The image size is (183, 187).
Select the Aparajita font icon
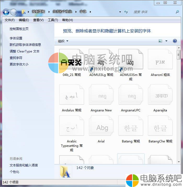[x=160, y=95]
